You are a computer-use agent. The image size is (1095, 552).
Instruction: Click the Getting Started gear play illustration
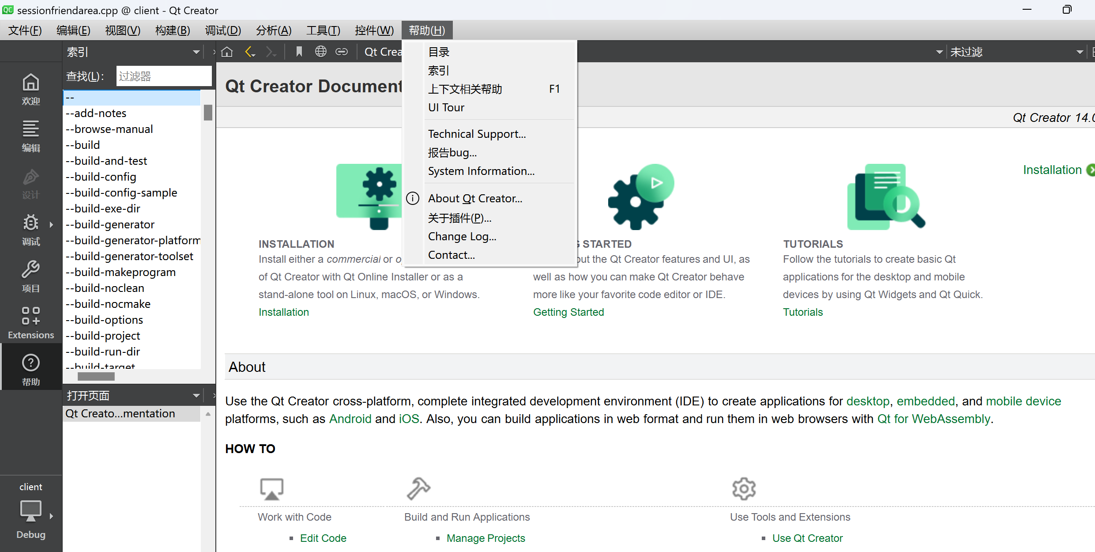click(641, 197)
